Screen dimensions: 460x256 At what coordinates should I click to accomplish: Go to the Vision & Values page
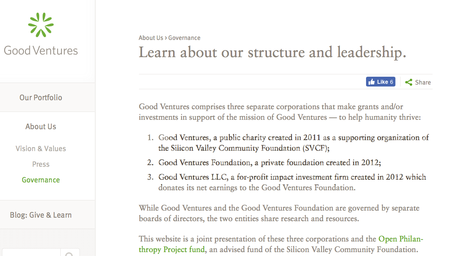point(41,148)
